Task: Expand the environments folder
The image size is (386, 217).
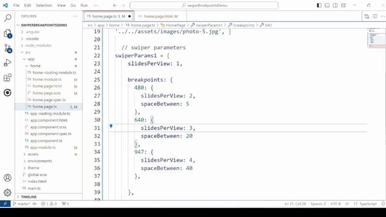Action: (40, 161)
